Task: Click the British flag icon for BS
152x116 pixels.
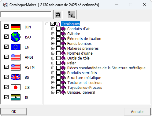Action: pyautogui.click(x=16, y=77)
